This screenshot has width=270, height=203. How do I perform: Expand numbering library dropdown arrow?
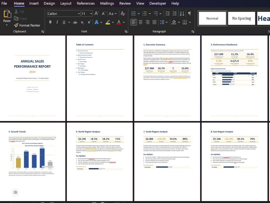click(150, 14)
